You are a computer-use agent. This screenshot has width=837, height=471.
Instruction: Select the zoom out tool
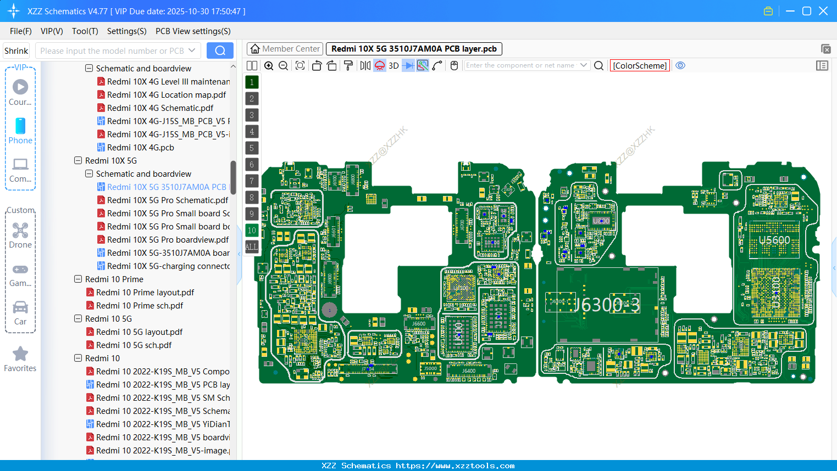pyautogui.click(x=282, y=65)
